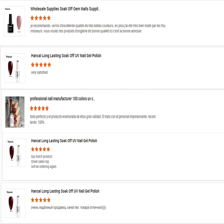This screenshot has height=224, width=224.
Task: Select the French review text starting "je recommande"
Action: [x=98, y=28]
